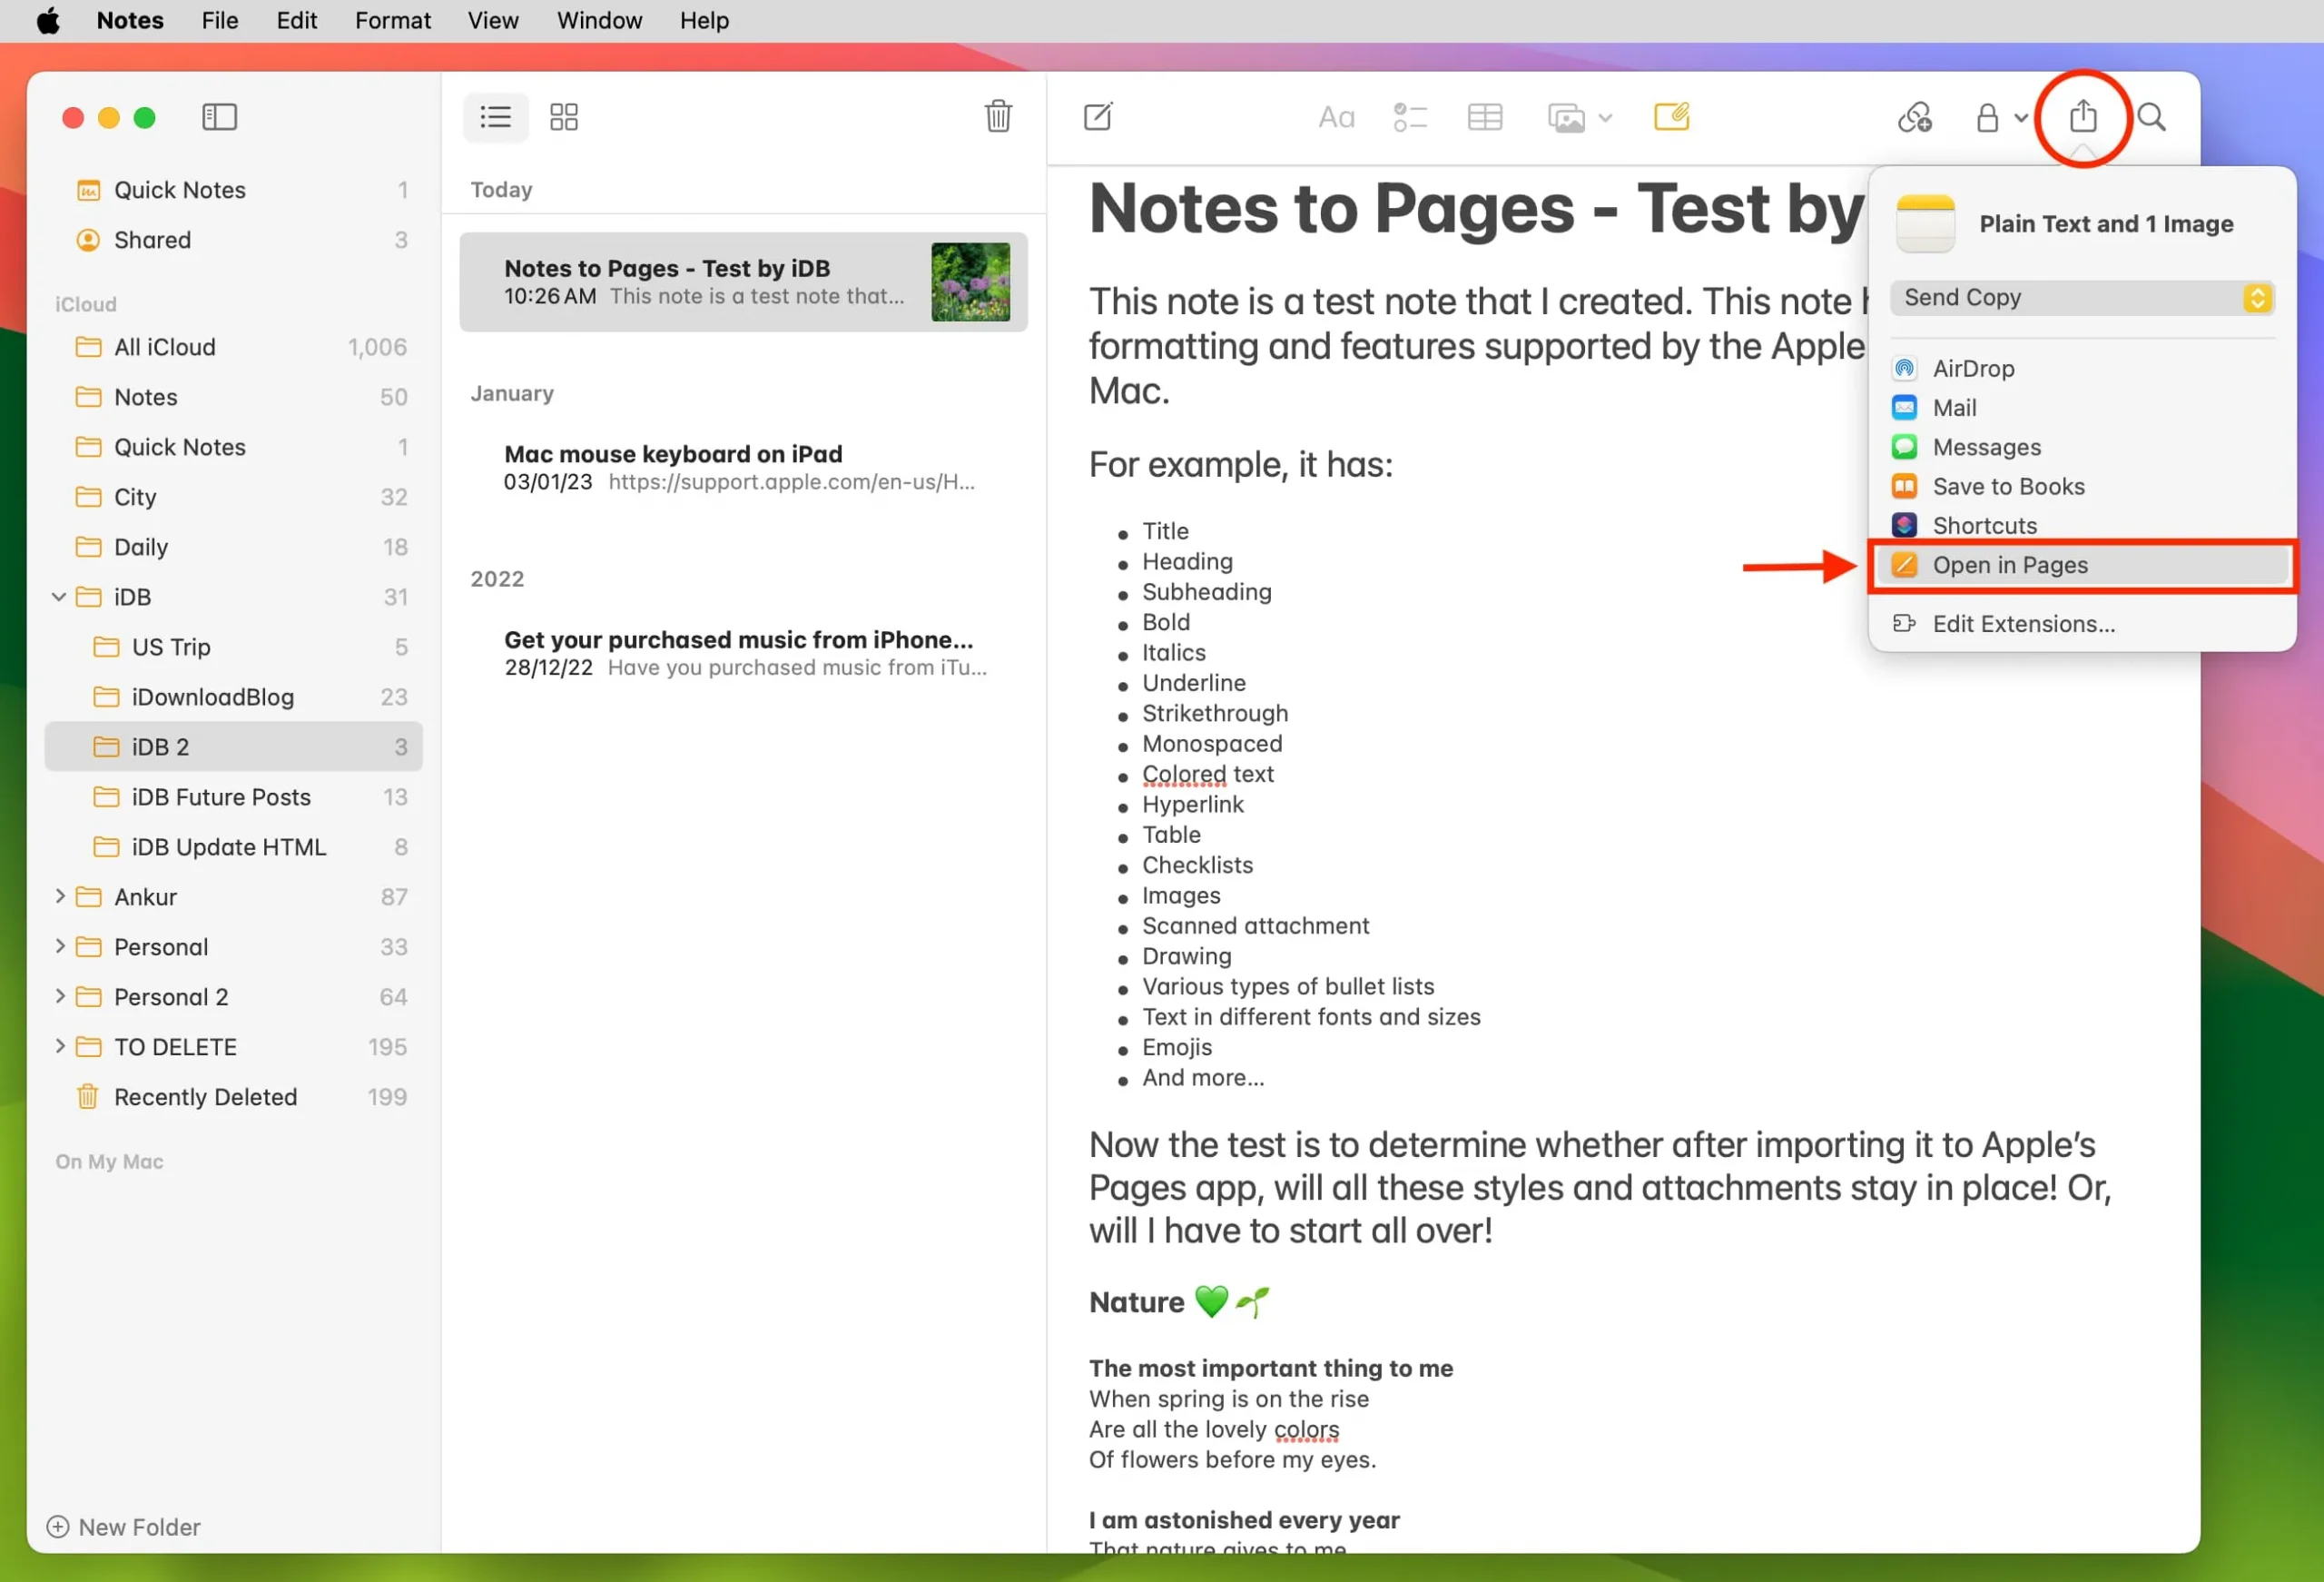
Task: Click the Share button in toolbar
Action: point(2084,114)
